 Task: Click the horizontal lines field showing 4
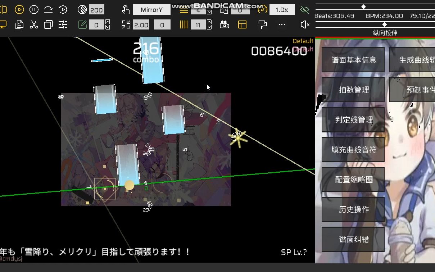click(198, 10)
